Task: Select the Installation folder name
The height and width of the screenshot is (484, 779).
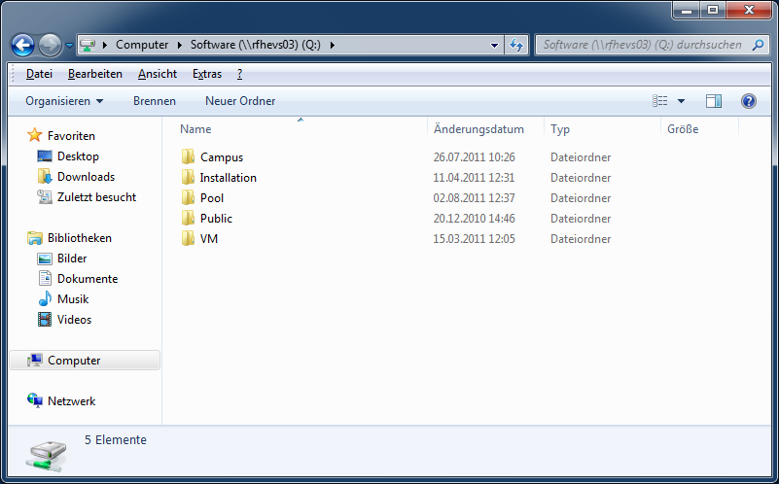Action: (228, 178)
